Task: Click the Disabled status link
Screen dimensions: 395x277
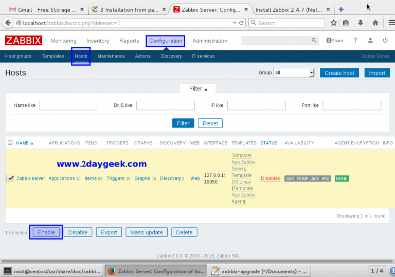Action: [x=271, y=179]
